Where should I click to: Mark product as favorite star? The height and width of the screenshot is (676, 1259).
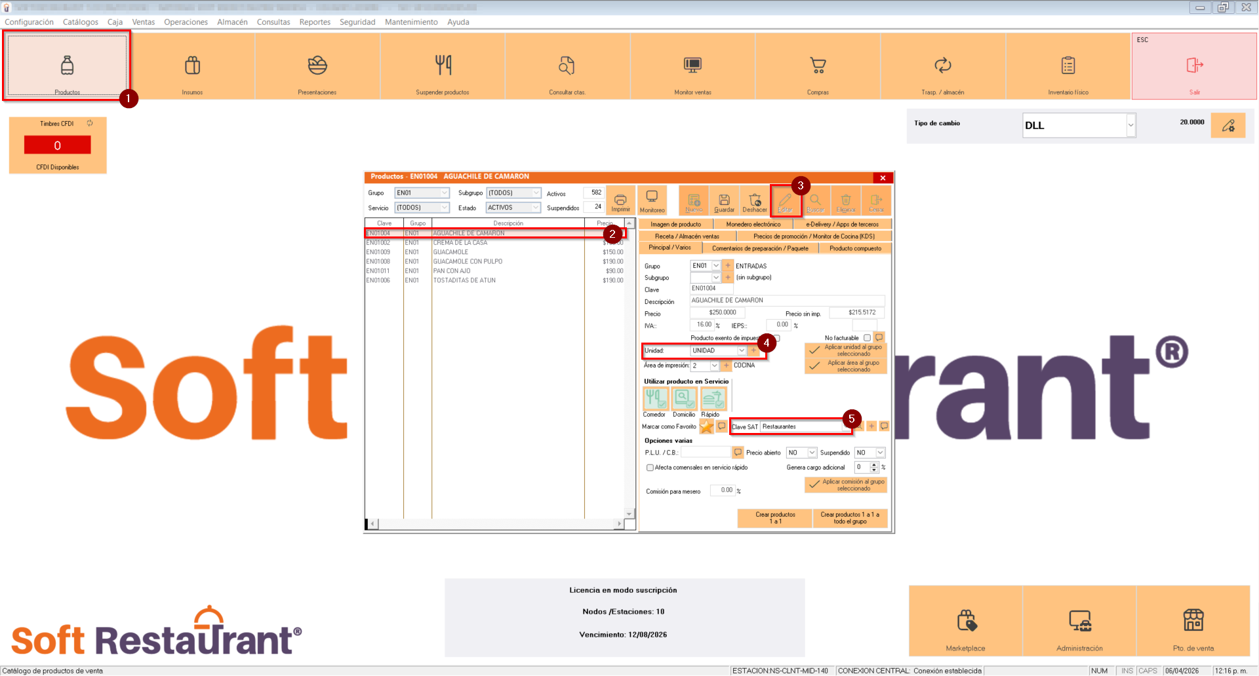tap(706, 426)
